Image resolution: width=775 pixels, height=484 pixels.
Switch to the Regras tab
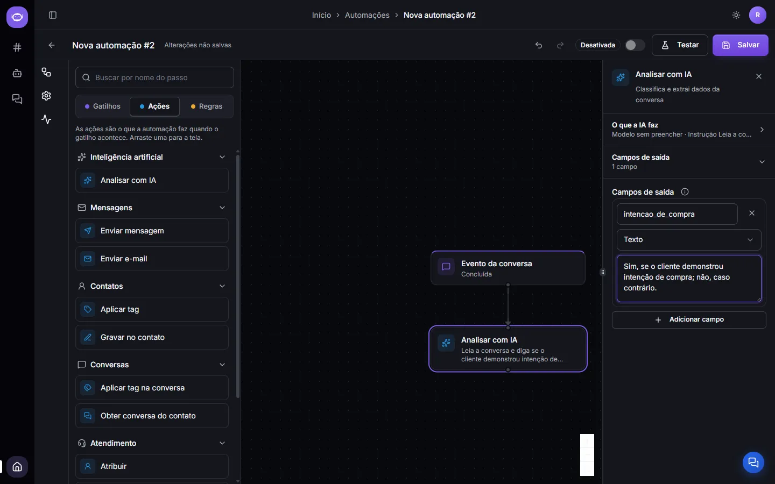[x=207, y=106]
